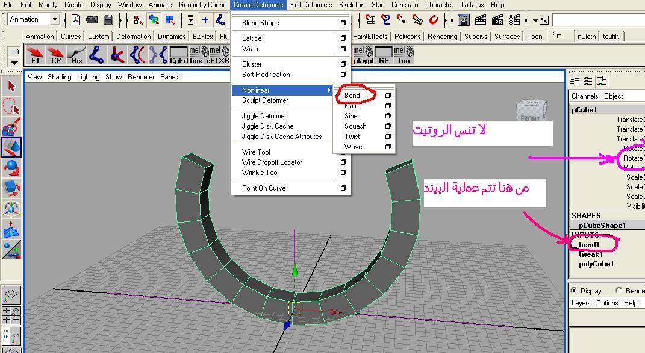Open Lattice options box
645x353 pixels.
tap(343, 38)
